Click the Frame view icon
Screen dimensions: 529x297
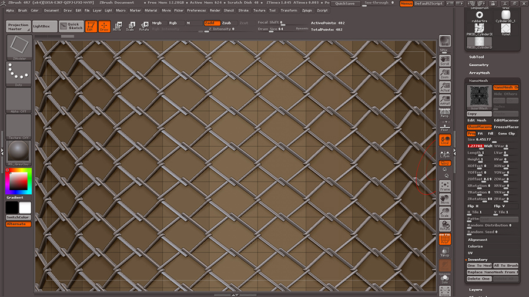pos(445,186)
